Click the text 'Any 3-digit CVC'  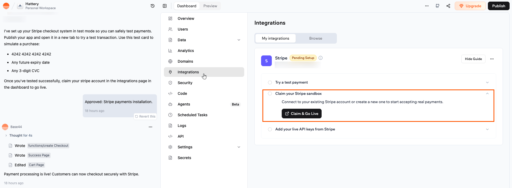[25, 71]
